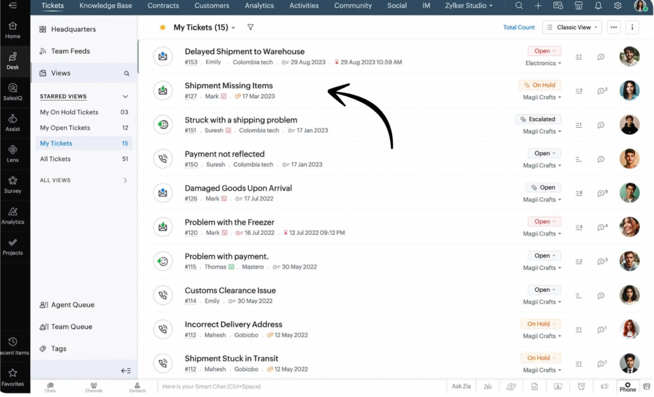Open notifications via the bell icon
This screenshot has height=397, width=654.
click(x=597, y=6)
